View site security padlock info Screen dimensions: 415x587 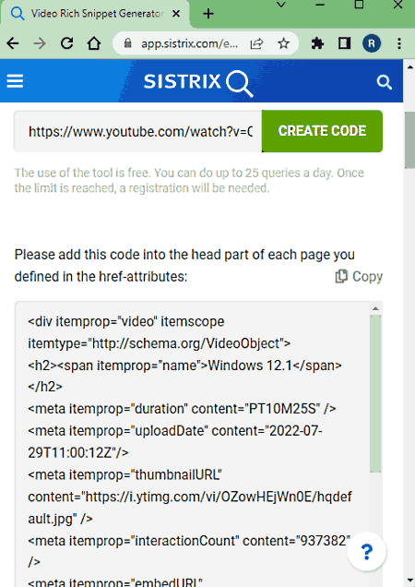127,43
